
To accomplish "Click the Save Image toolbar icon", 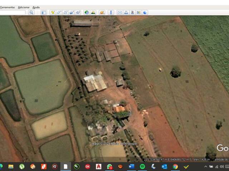I will point(132,12).
